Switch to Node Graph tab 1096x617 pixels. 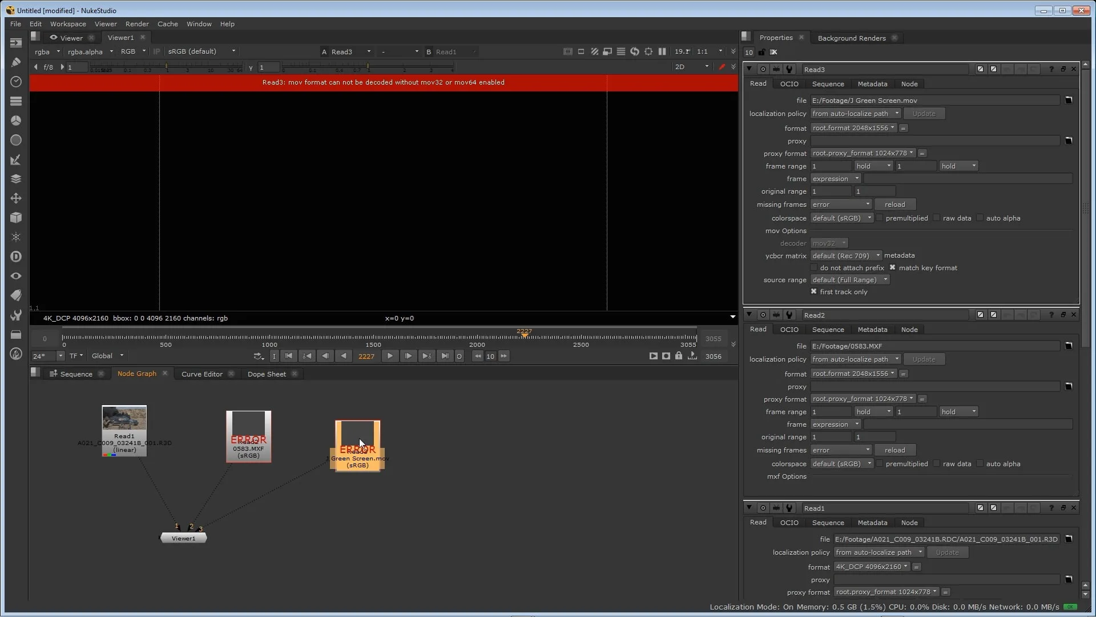136,374
